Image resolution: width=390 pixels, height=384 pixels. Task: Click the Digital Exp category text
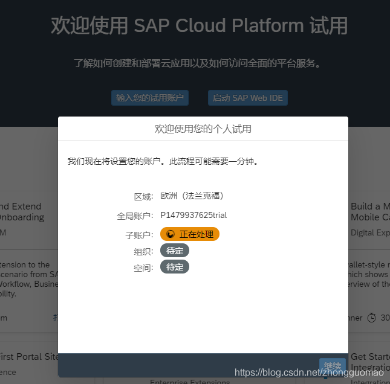coord(371,232)
